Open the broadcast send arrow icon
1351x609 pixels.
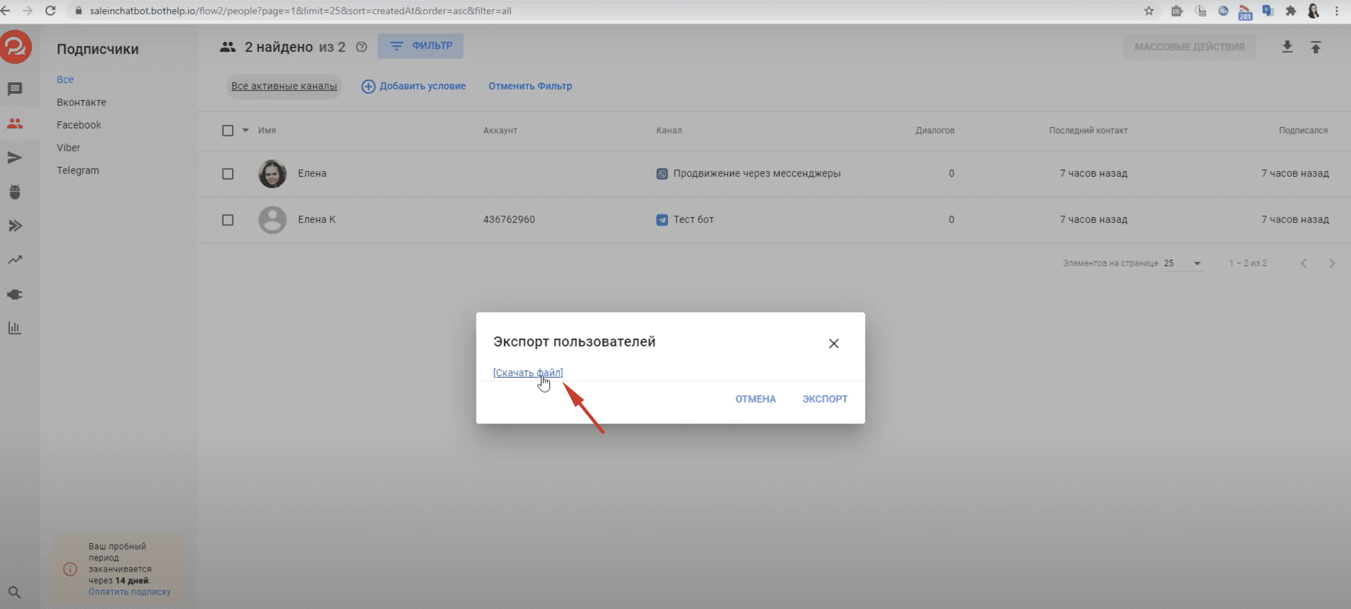(x=15, y=158)
